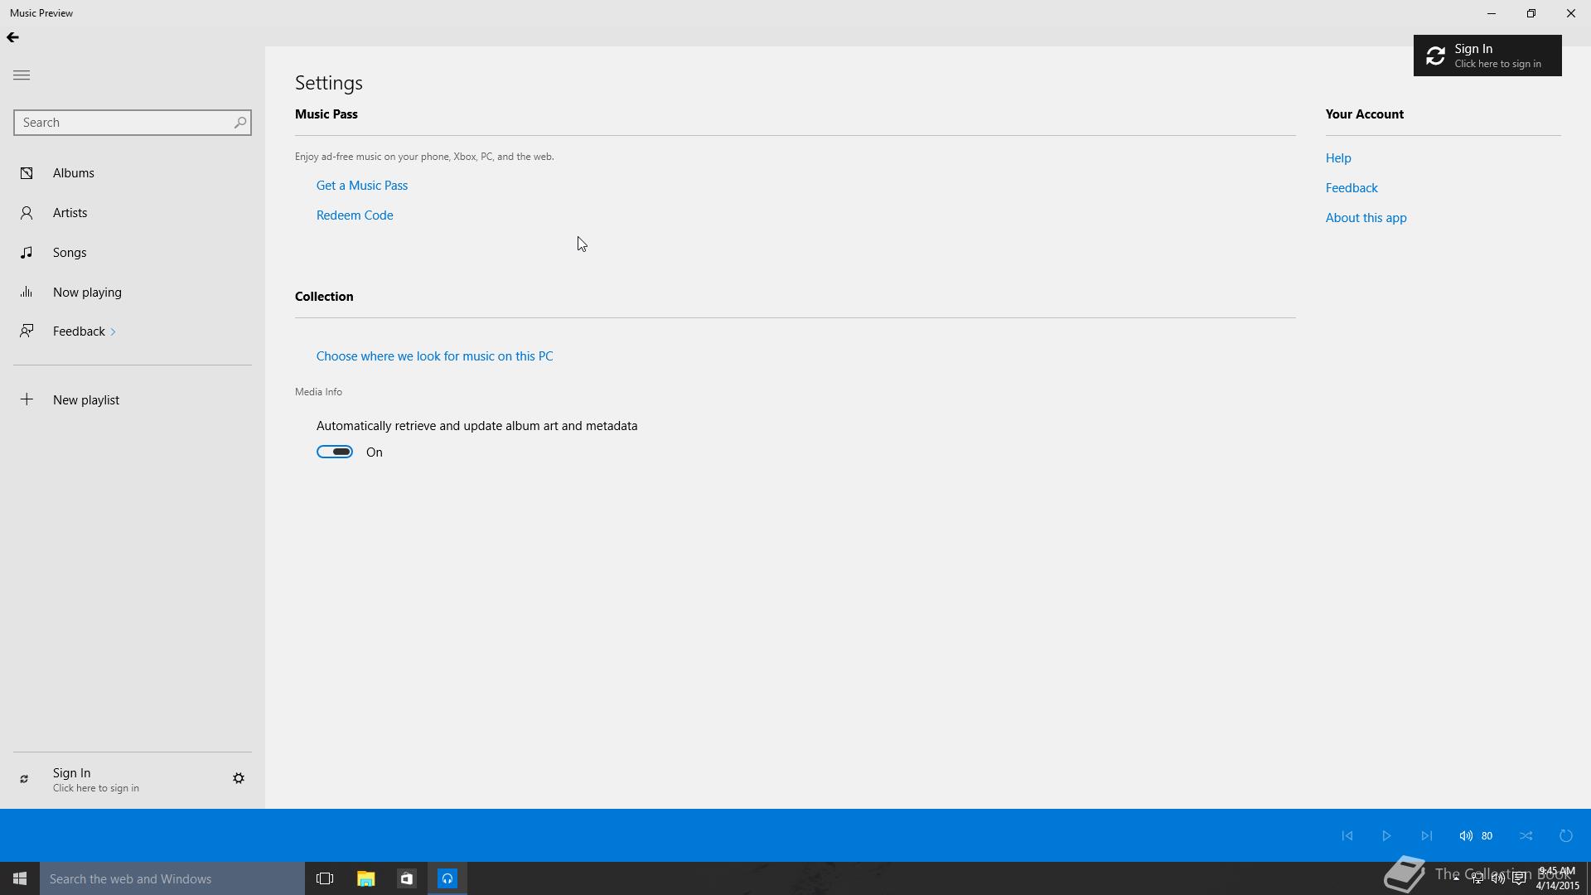The width and height of the screenshot is (1591, 895).
Task: Click the volume speaker icon
Action: [x=1466, y=836]
